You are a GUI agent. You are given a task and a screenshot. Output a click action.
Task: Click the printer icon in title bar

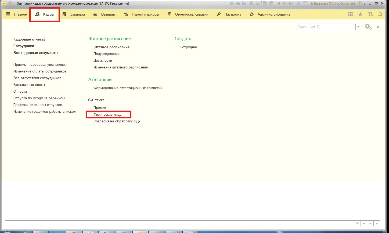point(238,3)
